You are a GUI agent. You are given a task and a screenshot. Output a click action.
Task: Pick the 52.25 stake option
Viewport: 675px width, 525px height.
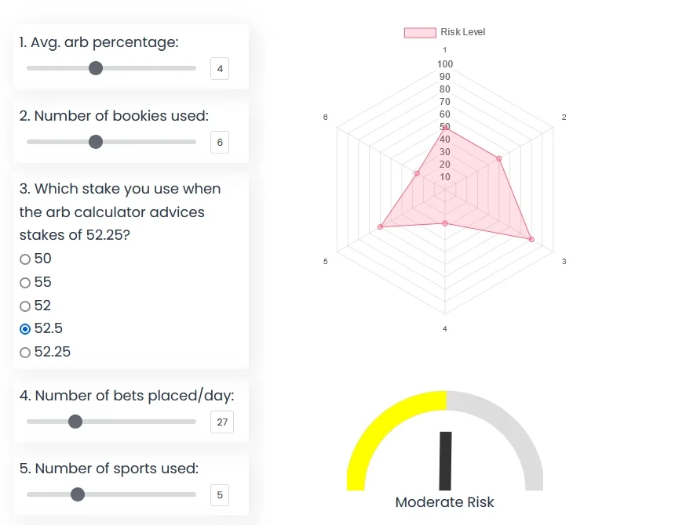tap(25, 353)
